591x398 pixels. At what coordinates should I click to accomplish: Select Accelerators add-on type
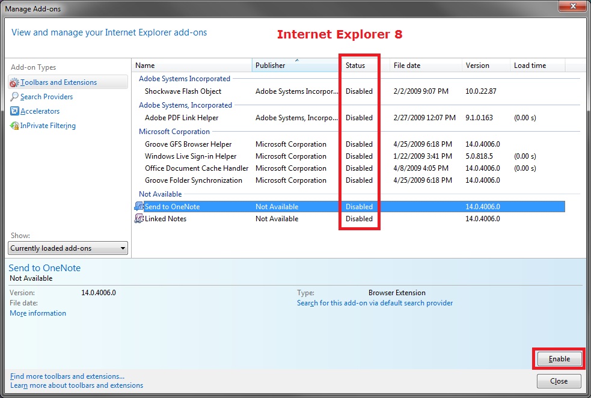[x=40, y=111]
